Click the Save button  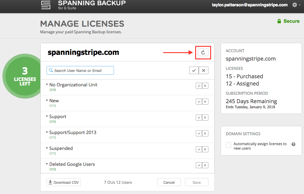point(197,182)
